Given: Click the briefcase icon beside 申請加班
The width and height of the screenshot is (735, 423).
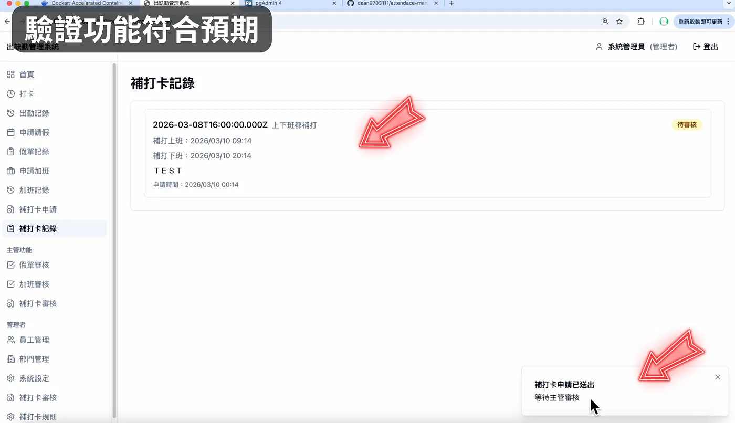Looking at the screenshot, I should (10, 171).
